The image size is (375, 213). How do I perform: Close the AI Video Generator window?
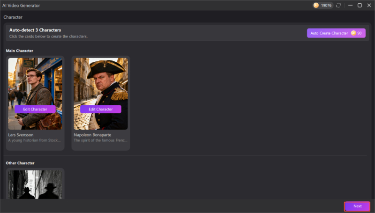coord(369,5)
